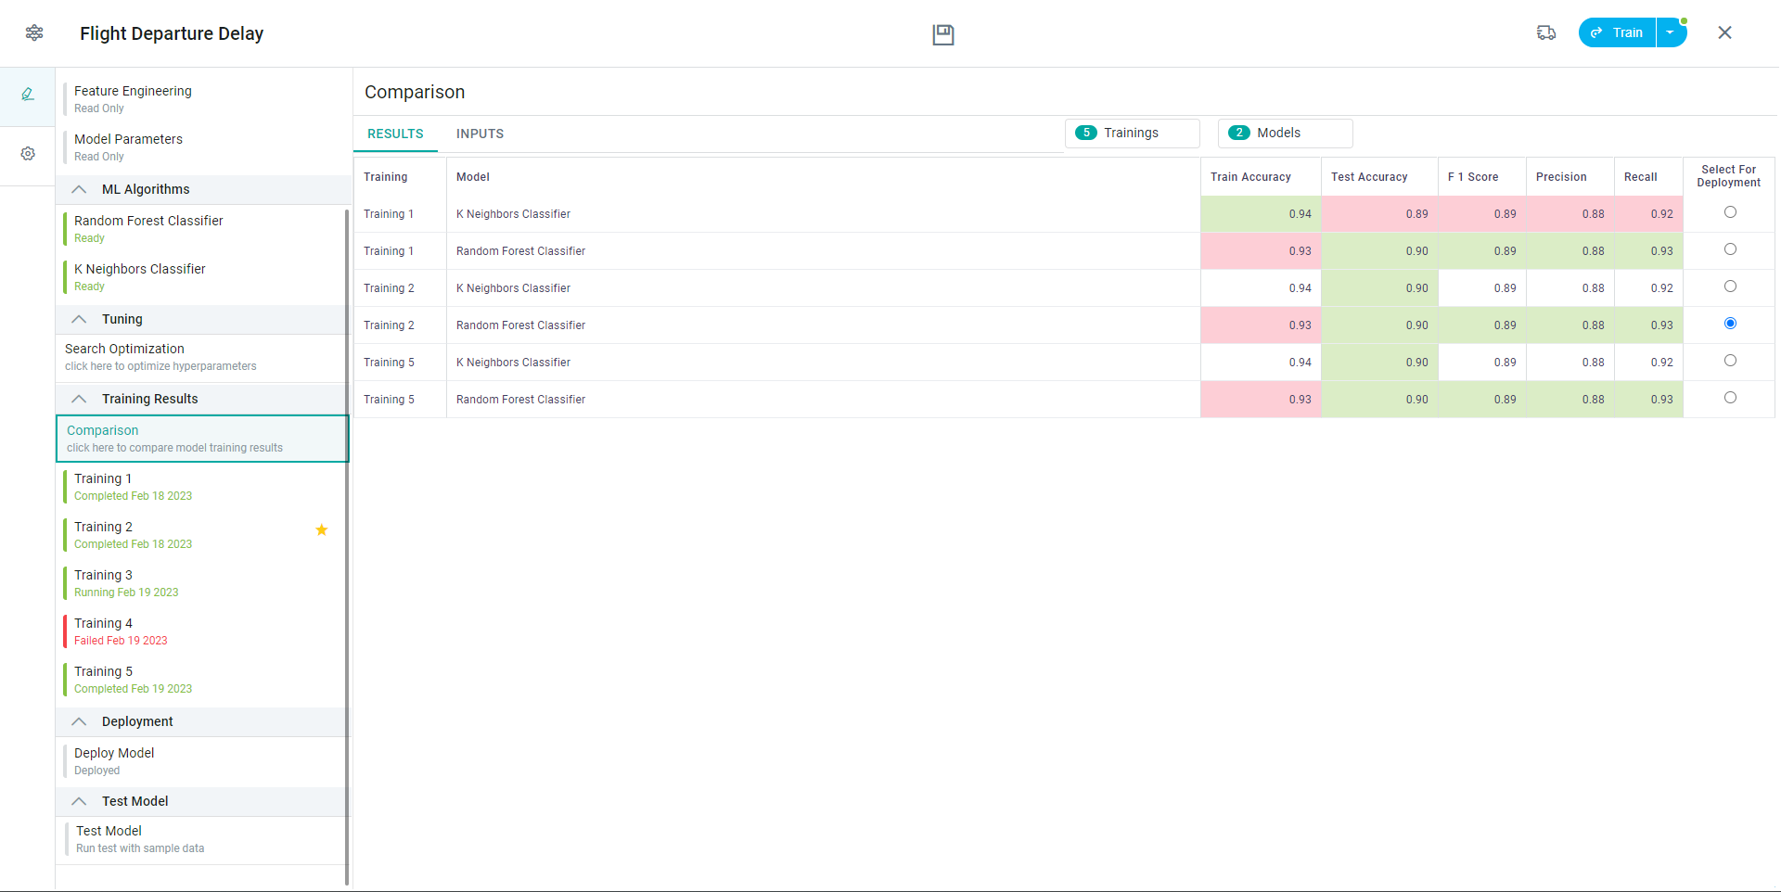Open the gear settings sidebar icon
Image resolution: width=1781 pixels, height=892 pixels.
coord(28,154)
